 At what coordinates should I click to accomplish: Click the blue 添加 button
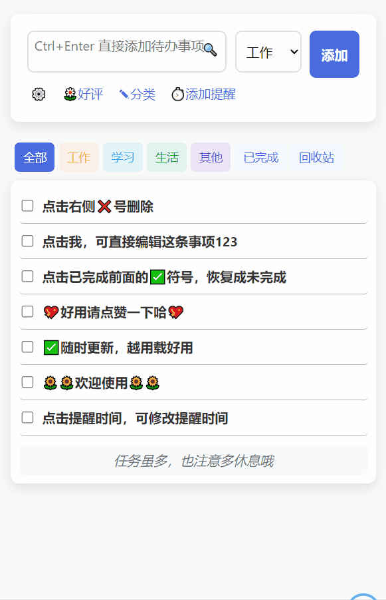334,55
